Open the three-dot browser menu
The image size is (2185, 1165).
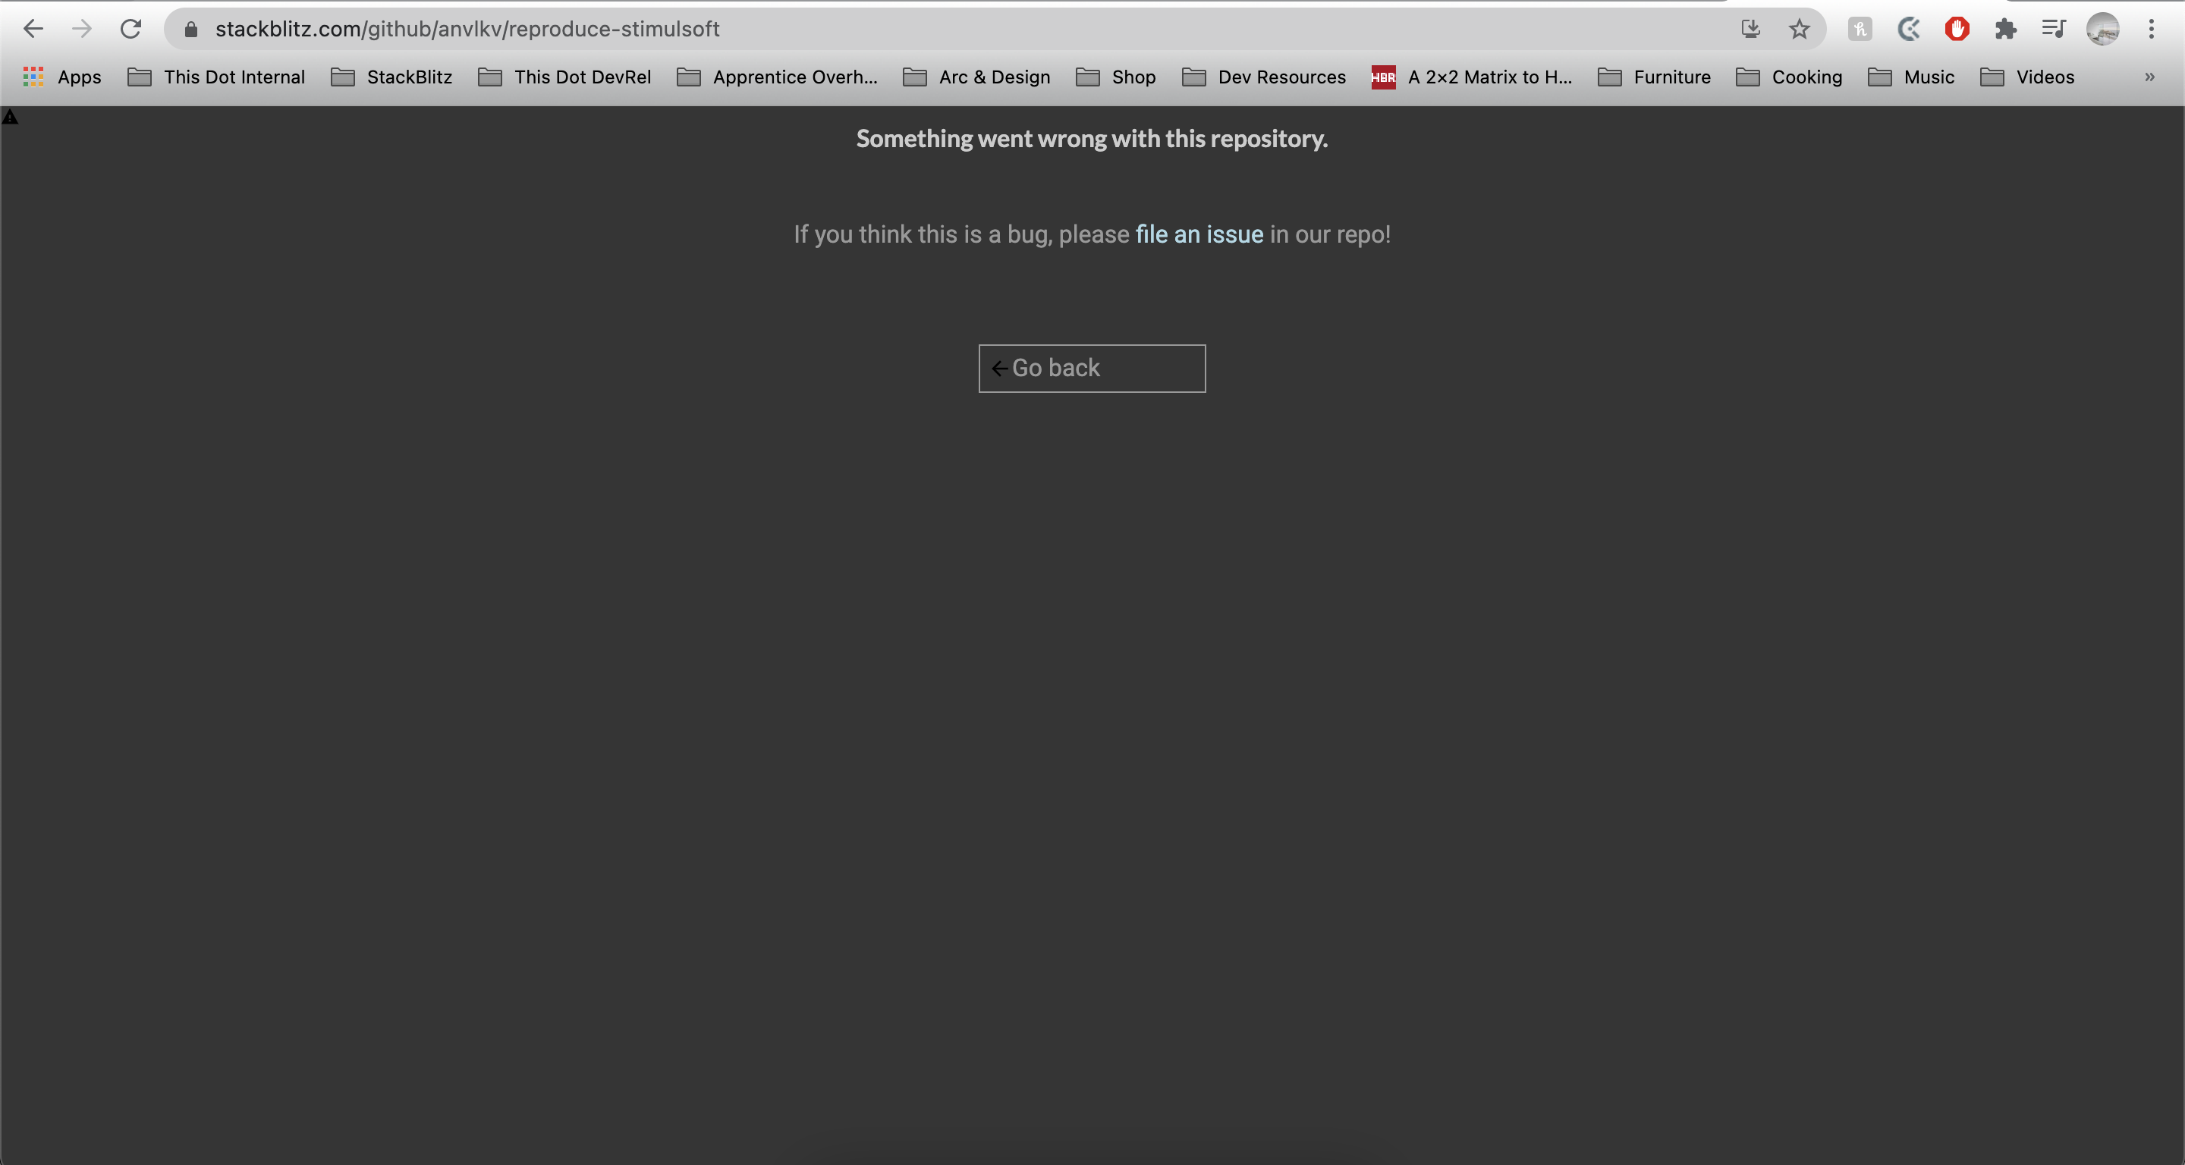click(2152, 29)
